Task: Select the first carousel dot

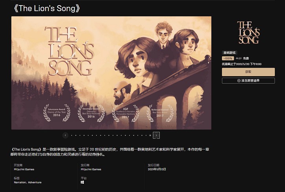Action: tap(72, 135)
